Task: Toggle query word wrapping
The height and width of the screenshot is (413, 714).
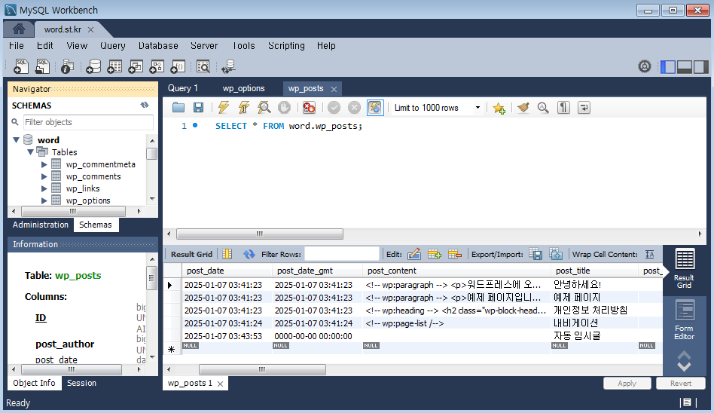Action: click(x=584, y=108)
